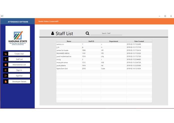Close the attendance application window
The width and height of the screenshot is (174, 123).
[x=171, y=16]
